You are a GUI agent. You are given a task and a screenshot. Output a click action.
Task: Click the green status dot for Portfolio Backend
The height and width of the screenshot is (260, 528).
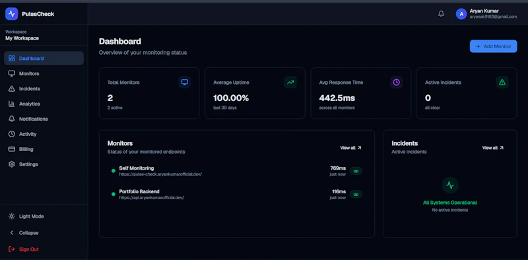[114, 194]
